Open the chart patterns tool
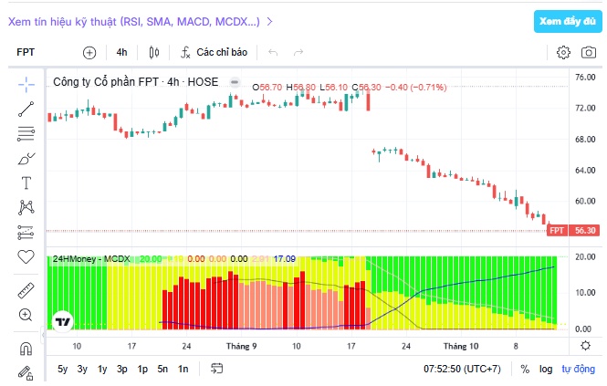Viewport: 607px width, 386px height. (26, 207)
